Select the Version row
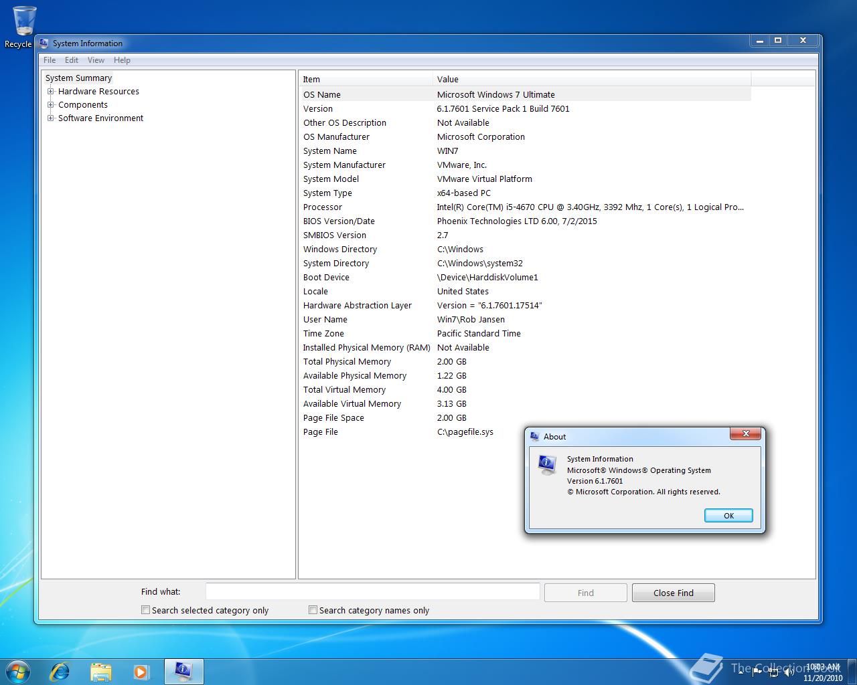857x685 pixels. (x=525, y=108)
